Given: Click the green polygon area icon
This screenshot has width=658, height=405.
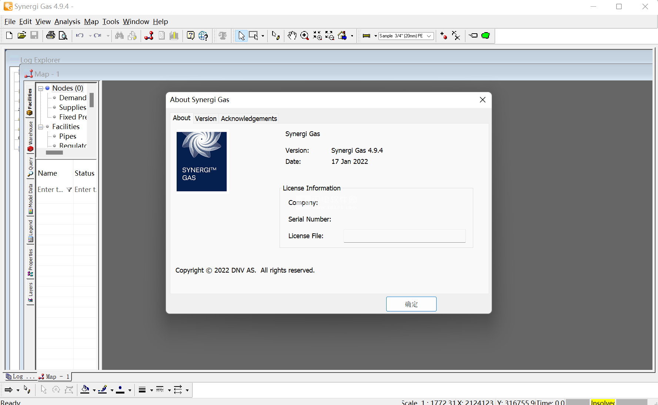Looking at the screenshot, I should 485,36.
